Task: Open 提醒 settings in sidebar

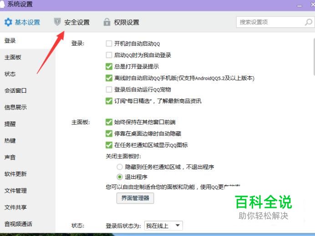Action: click(x=28, y=124)
